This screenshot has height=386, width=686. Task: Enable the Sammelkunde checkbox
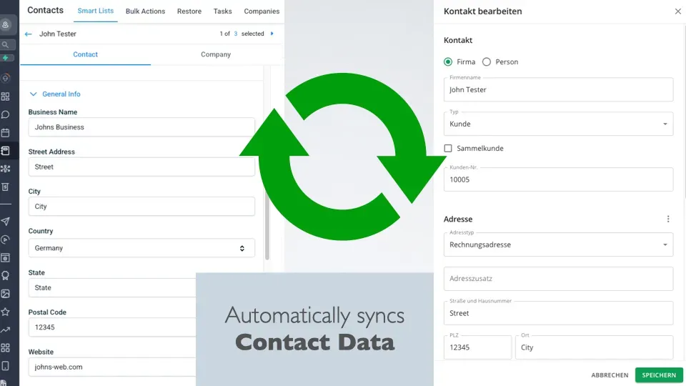[448, 149]
